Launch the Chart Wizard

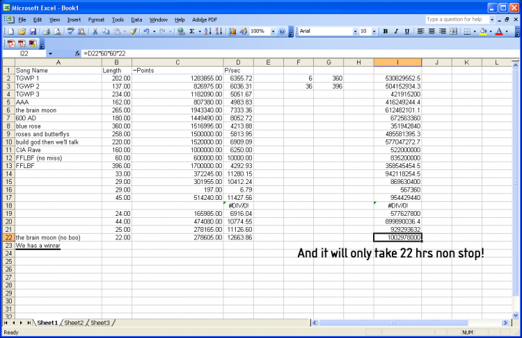coord(232,32)
